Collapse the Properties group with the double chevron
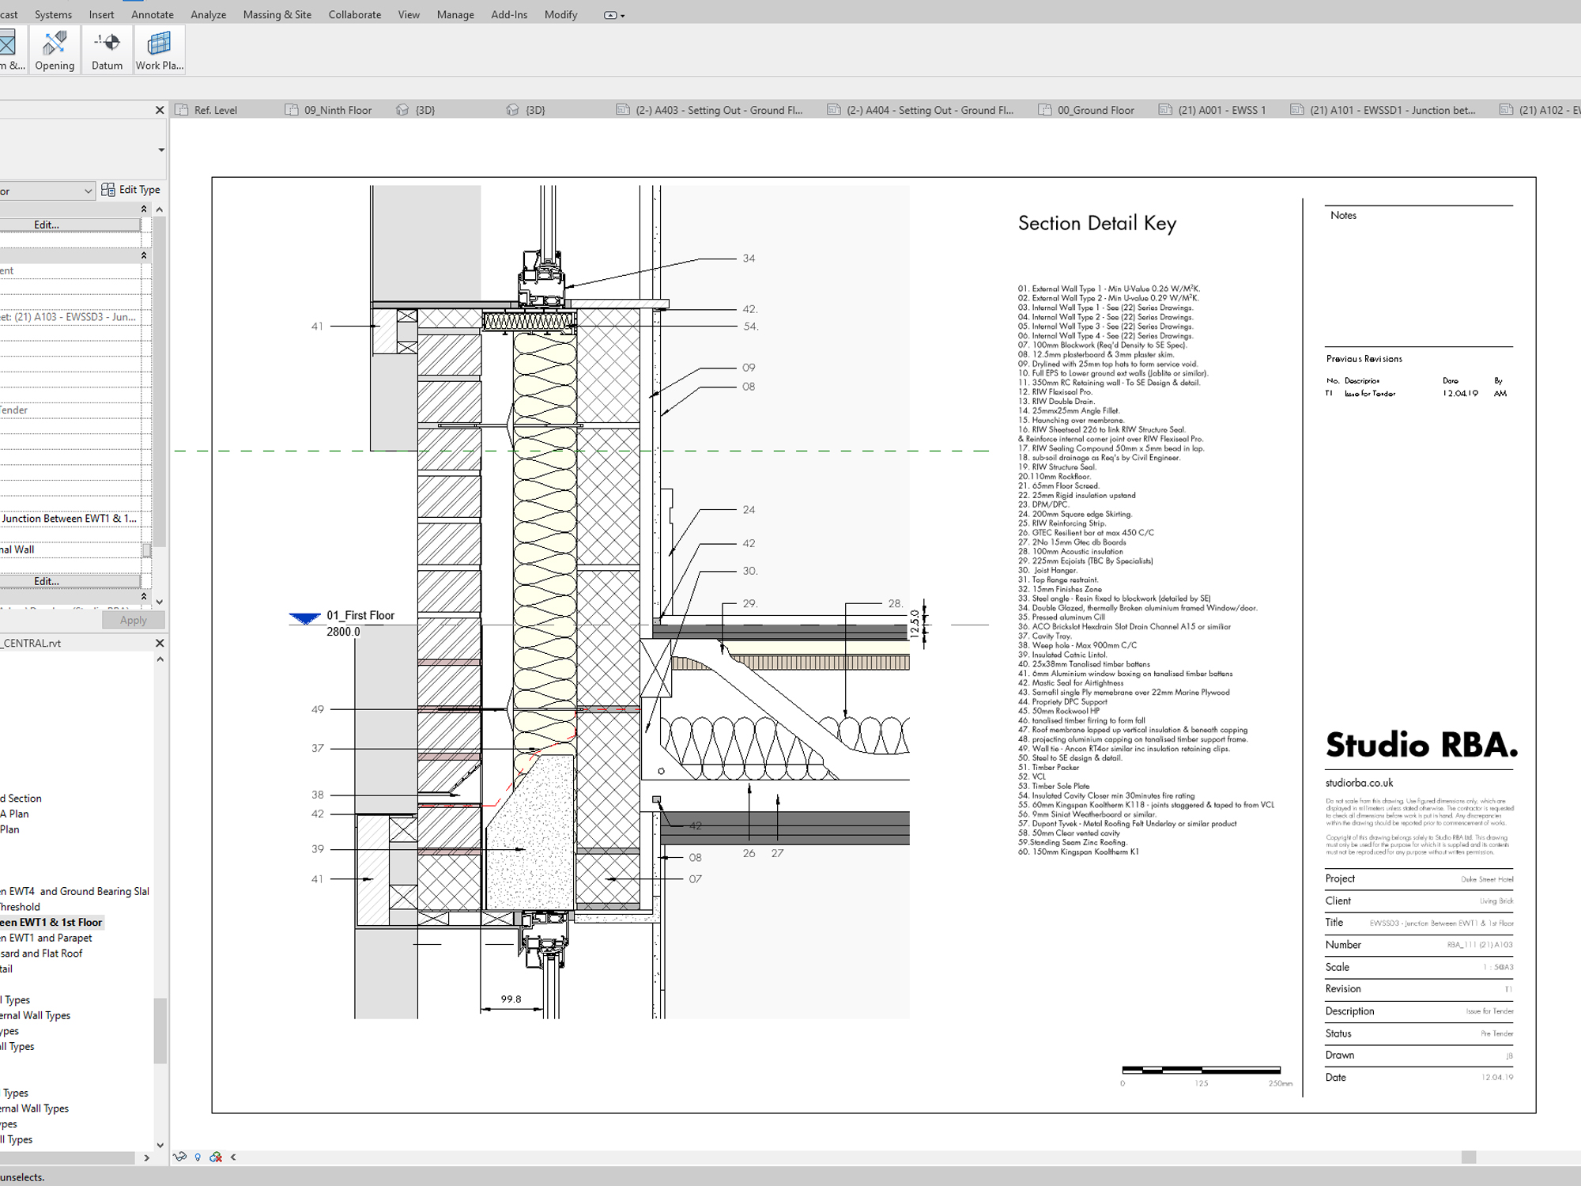The width and height of the screenshot is (1581, 1186). click(143, 208)
